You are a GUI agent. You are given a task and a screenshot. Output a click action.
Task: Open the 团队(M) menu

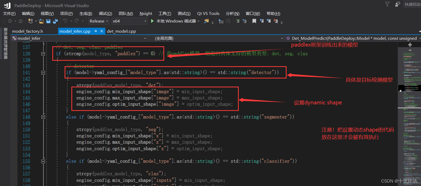[126, 14]
